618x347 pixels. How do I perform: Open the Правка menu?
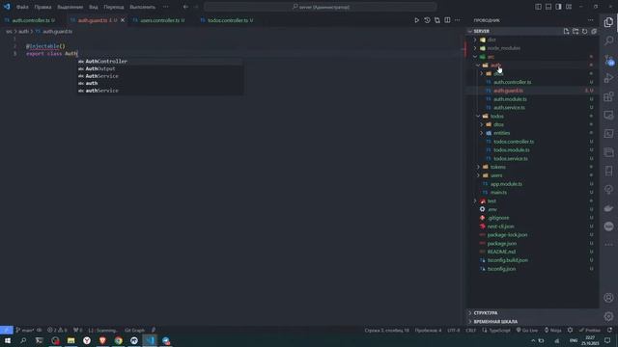tap(42, 7)
